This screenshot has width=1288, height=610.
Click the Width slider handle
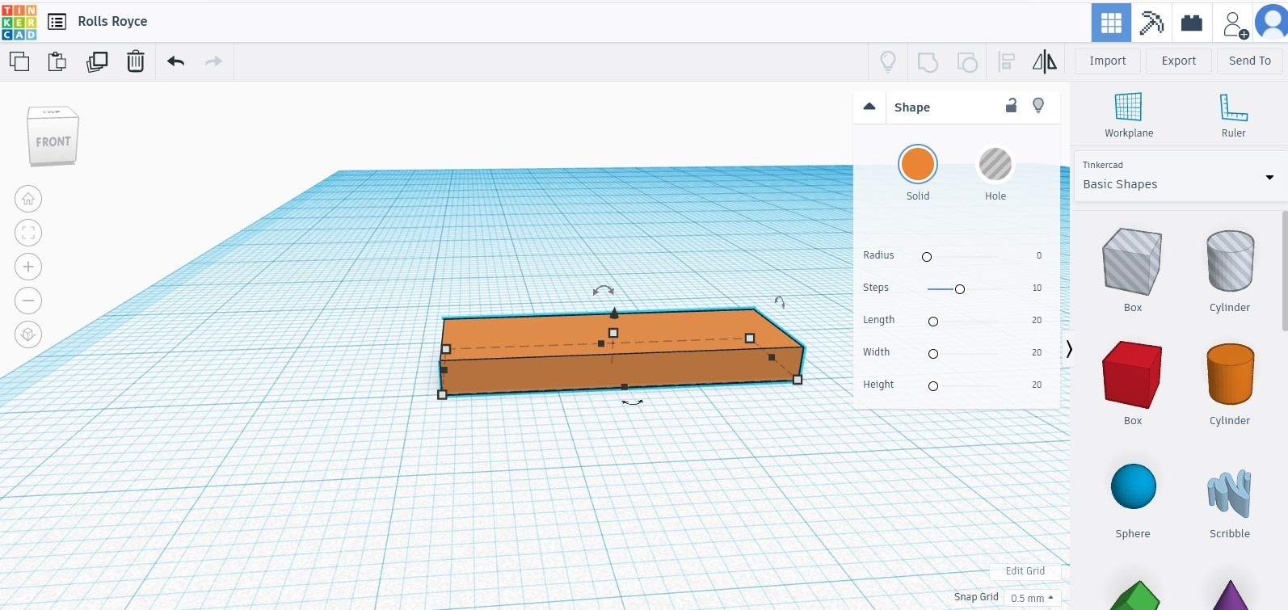pos(933,354)
